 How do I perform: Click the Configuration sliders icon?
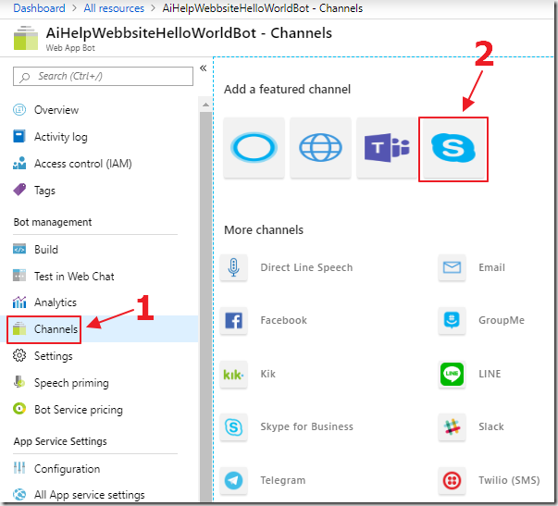point(19,468)
